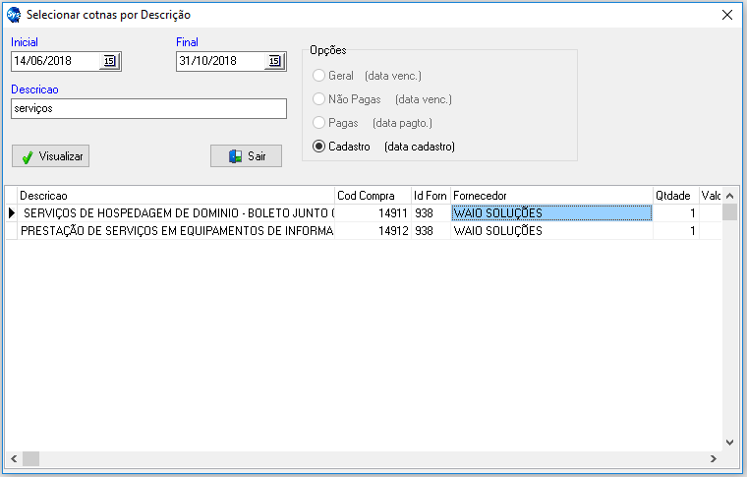
Task: Click into the Descricao search field
Action: [x=147, y=108]
